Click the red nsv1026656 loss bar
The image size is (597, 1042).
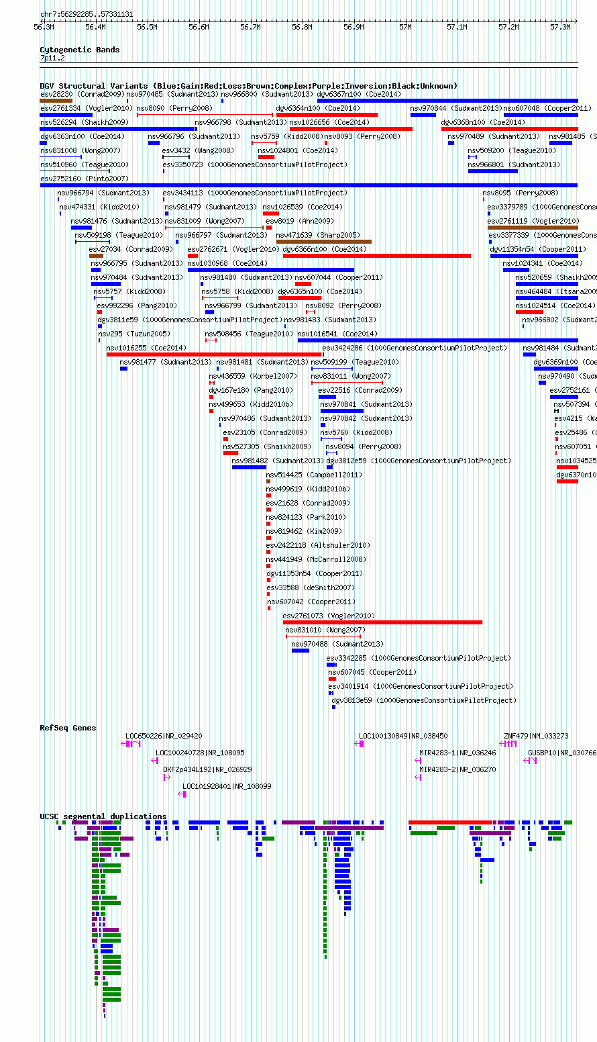(x=351, y=129)
